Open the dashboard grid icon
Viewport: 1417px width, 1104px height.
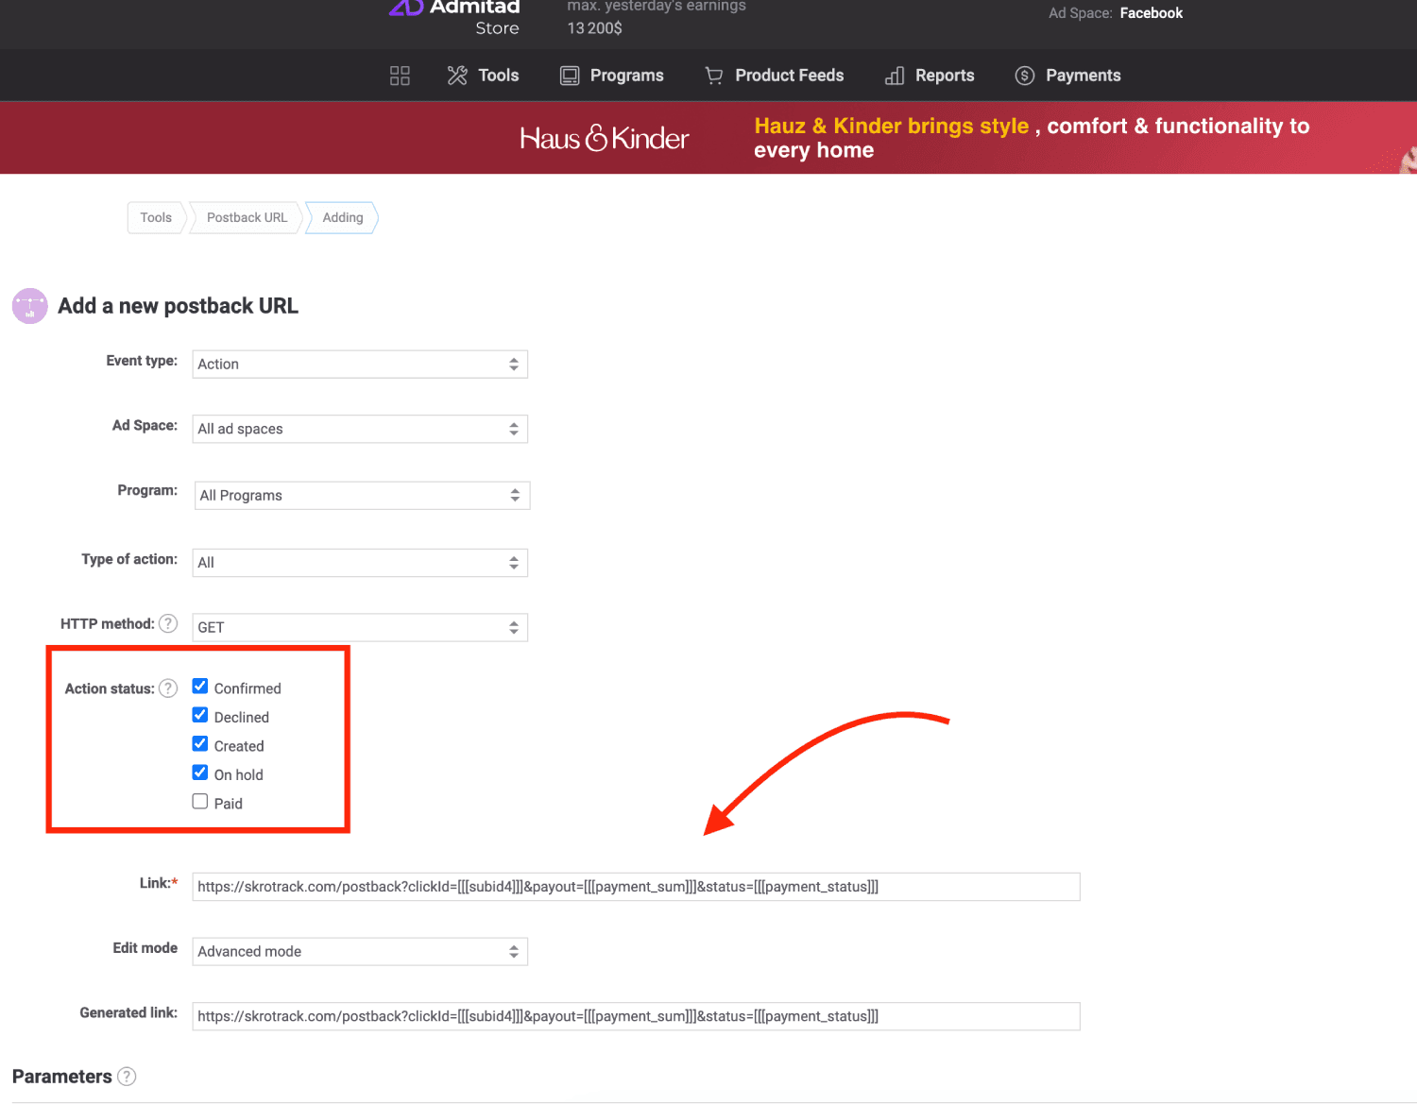pyautogui.click(x=400, y=76)
